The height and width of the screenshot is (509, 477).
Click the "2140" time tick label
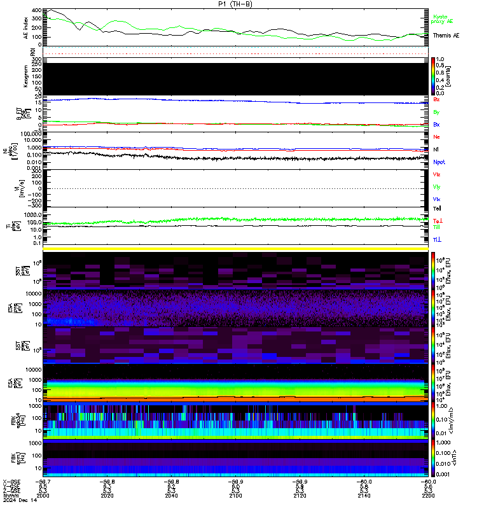[364, 496]
